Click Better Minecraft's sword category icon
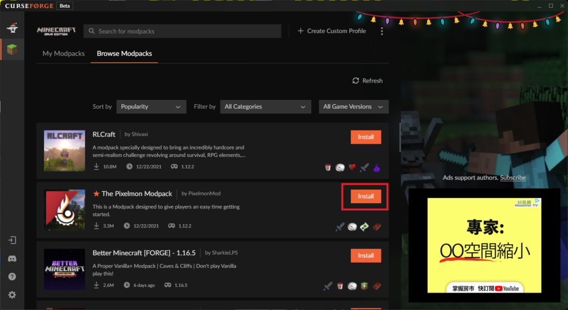 click(x=328, y=286)
